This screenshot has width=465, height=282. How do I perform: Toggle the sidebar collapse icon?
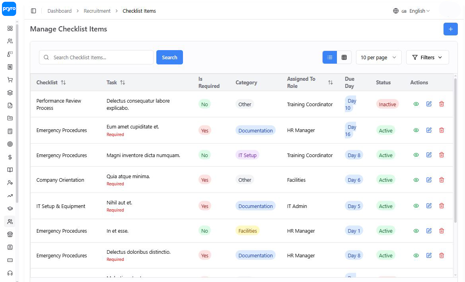point(33,11)
